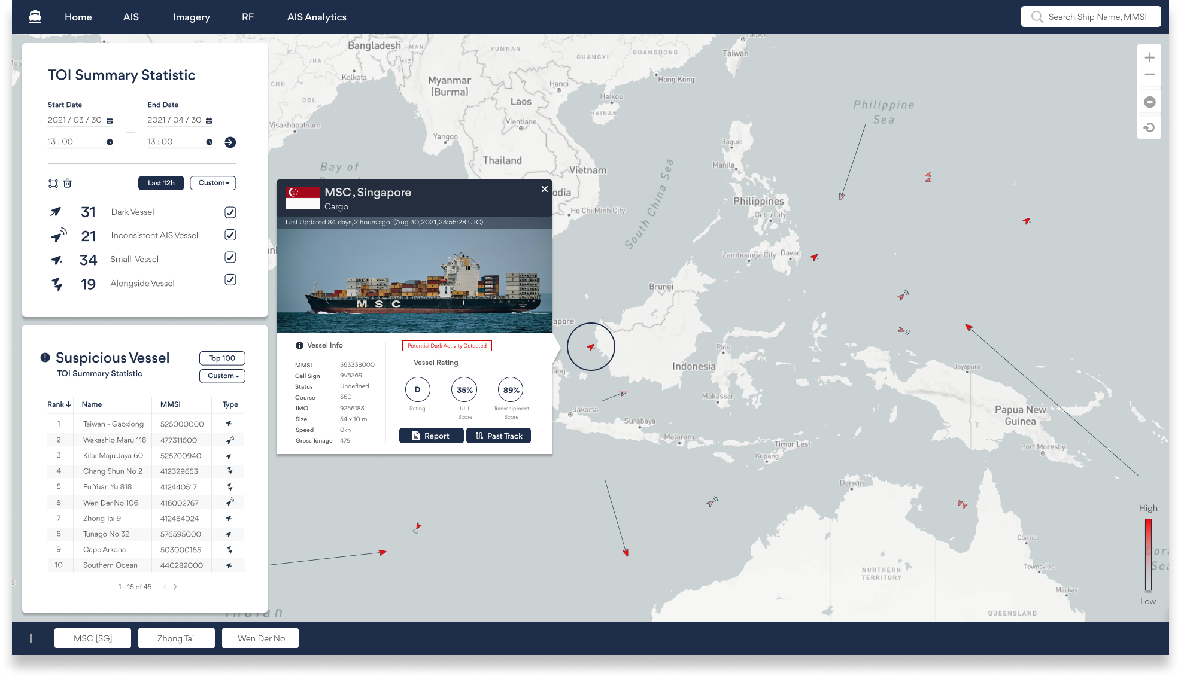The image size is (1181, 679).
Task: Open the Zhong Tai bottom tab
Action: [176, 638]
